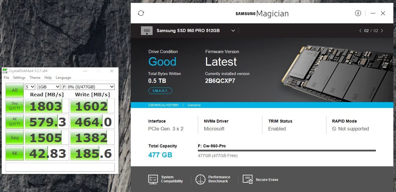The height and width of the screenshot is (192, 396).
Task: Click the 185.6 4K write result
Action: click(93, 153)
